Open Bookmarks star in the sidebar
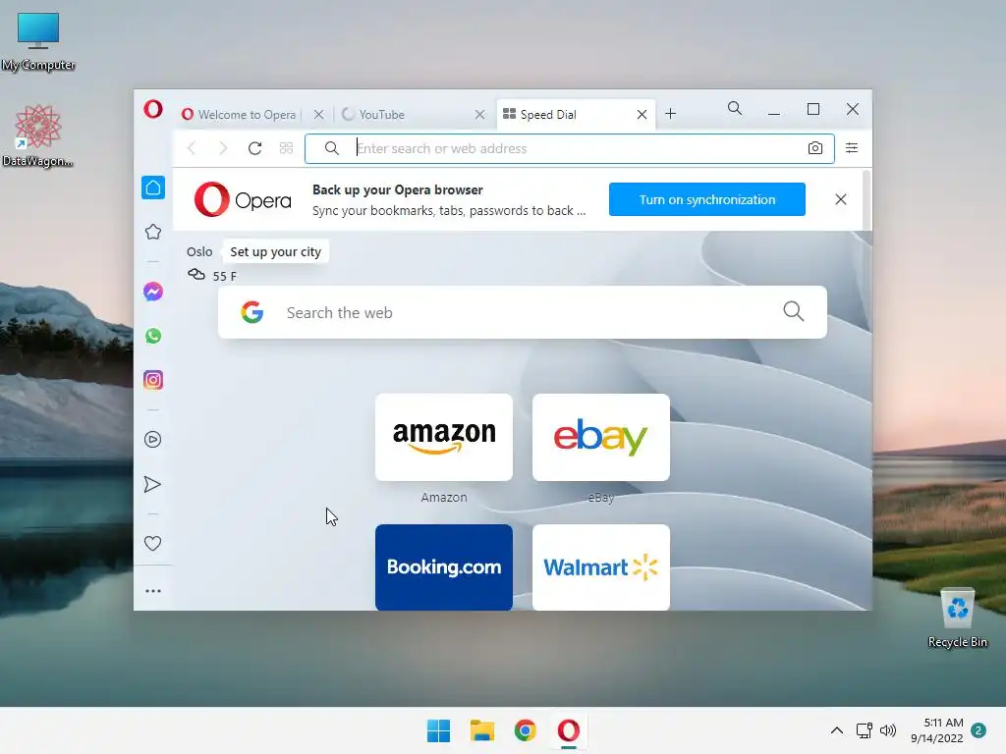Viewport: 1006px width, 754px height. (x=152, y=232)
